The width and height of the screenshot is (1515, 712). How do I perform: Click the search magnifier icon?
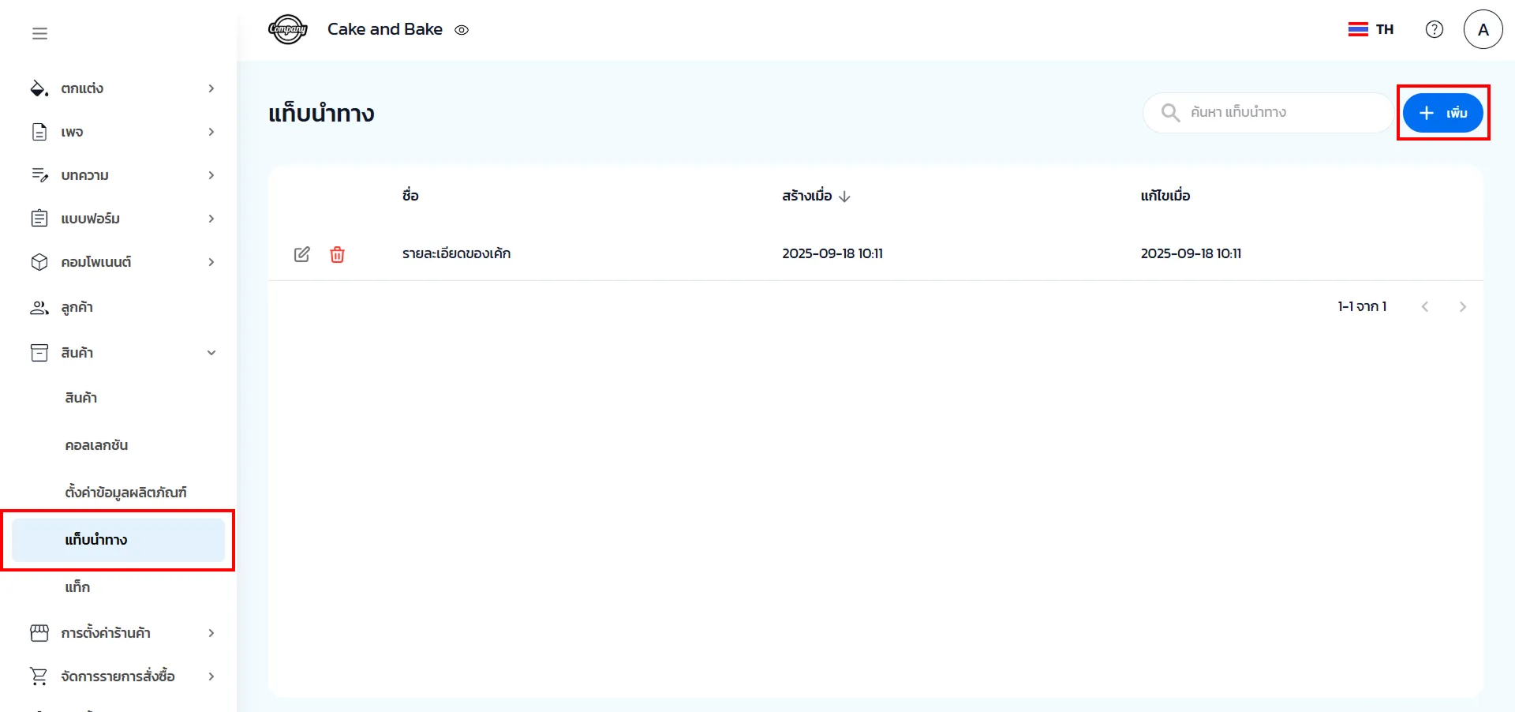(x=1170, y=113)
